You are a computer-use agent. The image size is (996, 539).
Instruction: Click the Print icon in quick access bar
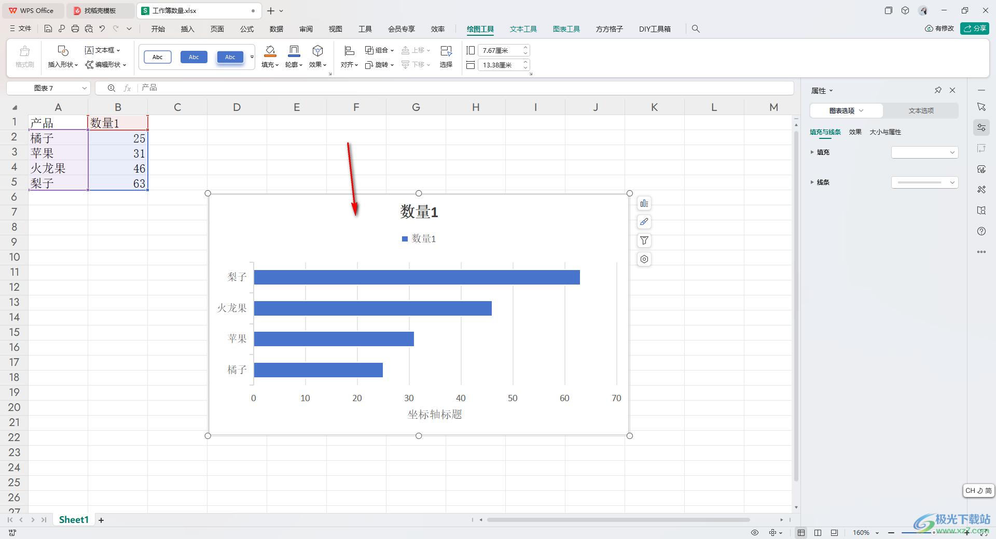[x=75, y=29]
